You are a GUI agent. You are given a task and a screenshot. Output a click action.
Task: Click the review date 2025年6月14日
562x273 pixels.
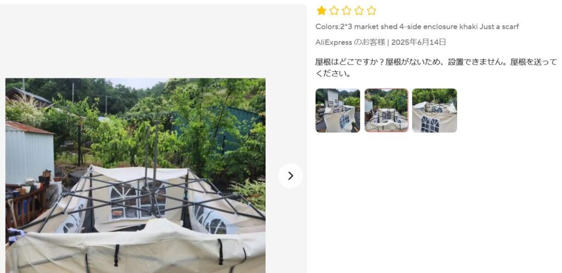[419, 42]
